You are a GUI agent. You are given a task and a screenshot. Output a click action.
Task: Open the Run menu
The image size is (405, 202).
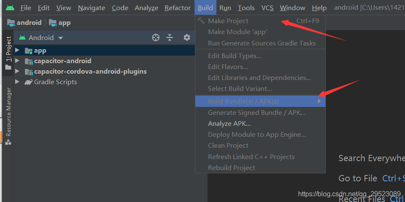225,8
